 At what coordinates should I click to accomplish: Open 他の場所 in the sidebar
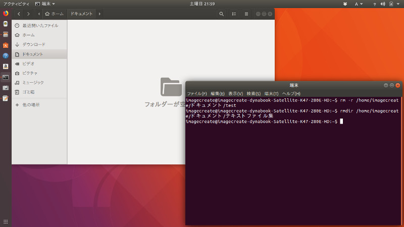(x=39, y=105)
